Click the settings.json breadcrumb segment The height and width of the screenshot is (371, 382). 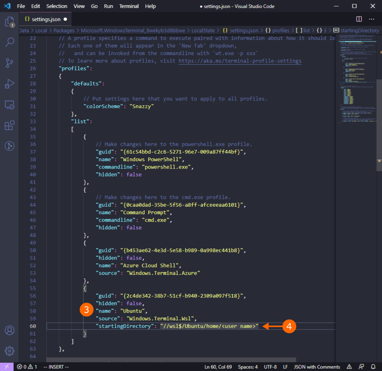(x=240, y=31)
